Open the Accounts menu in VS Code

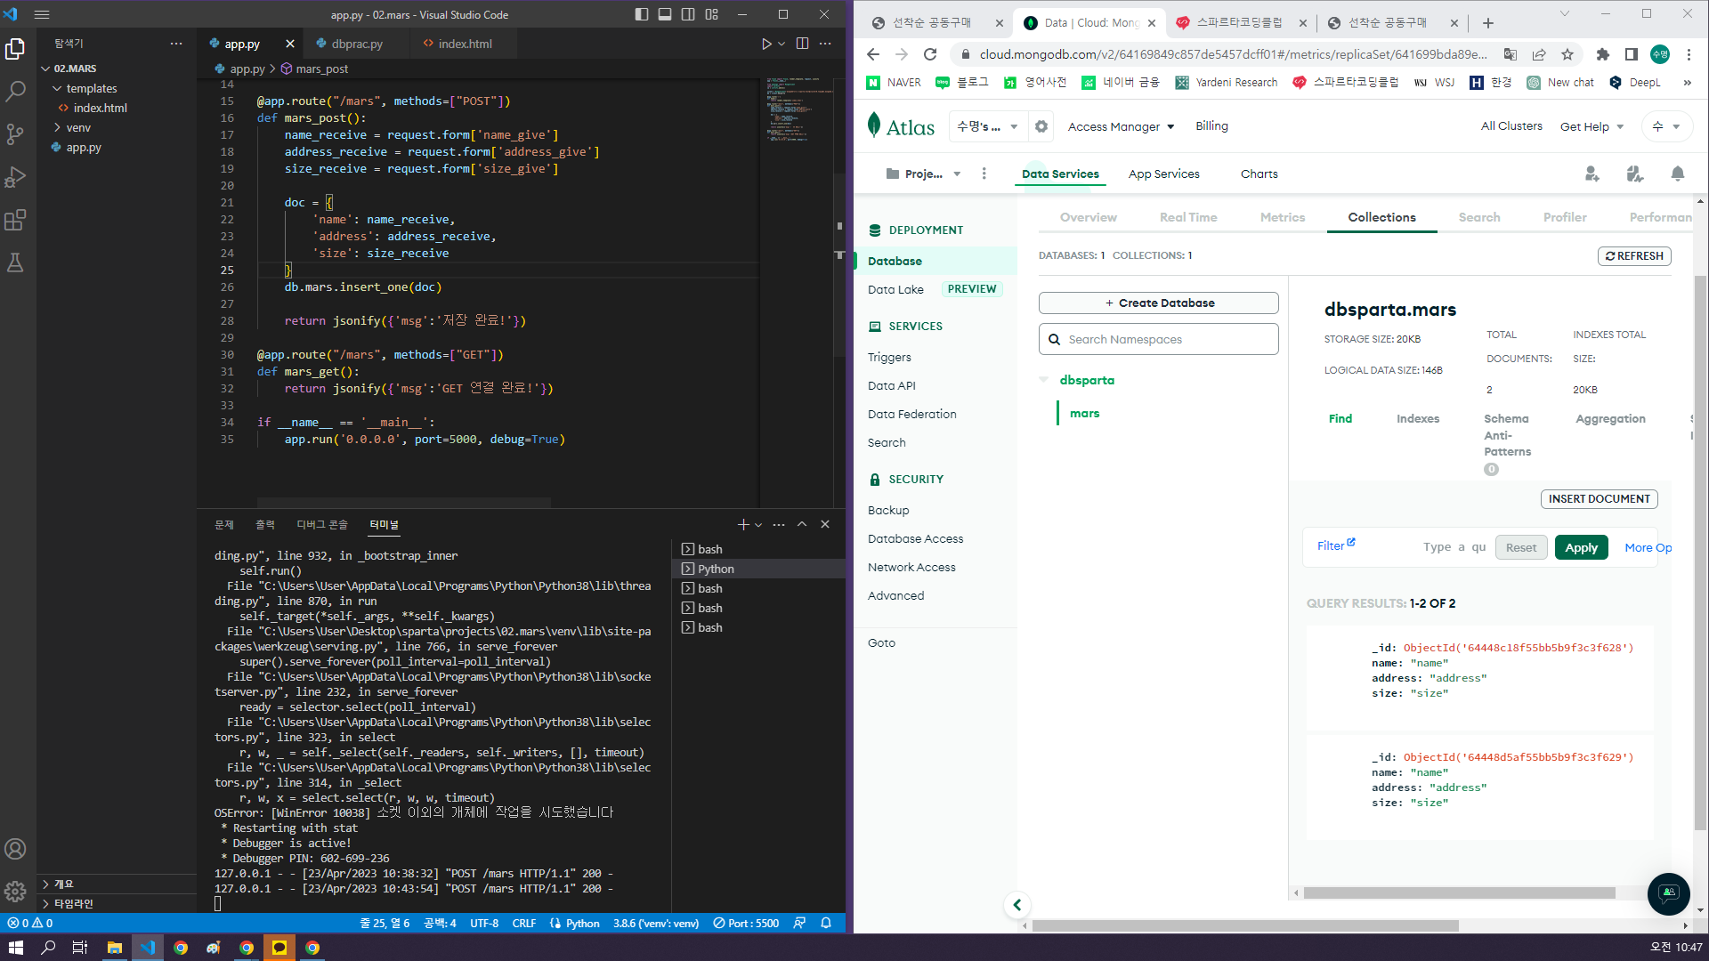click(x=15, y=849)
